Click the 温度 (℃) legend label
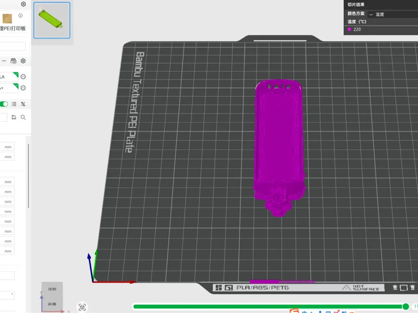This screenshot has height=313, width=418. click(x=357, y=22)
